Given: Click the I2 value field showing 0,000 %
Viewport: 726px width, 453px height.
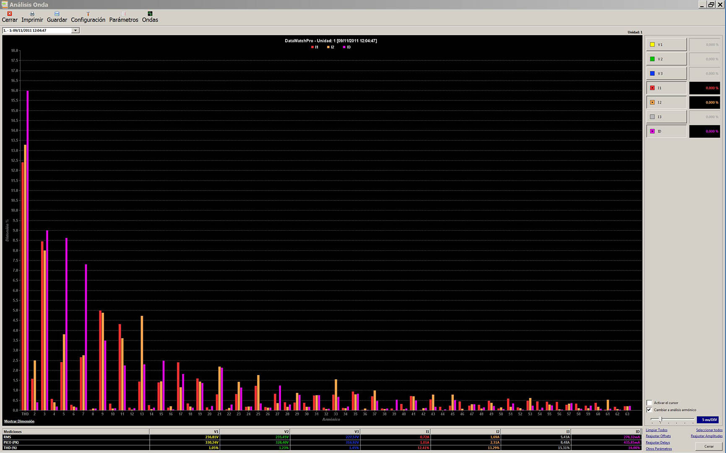Looking at the screenshot, I should pyautogui.click(x=705, y=102).
